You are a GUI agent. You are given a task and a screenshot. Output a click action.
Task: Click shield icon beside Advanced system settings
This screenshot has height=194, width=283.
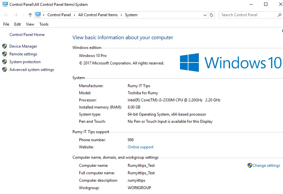pyautogui.click(x=5, y=69)
